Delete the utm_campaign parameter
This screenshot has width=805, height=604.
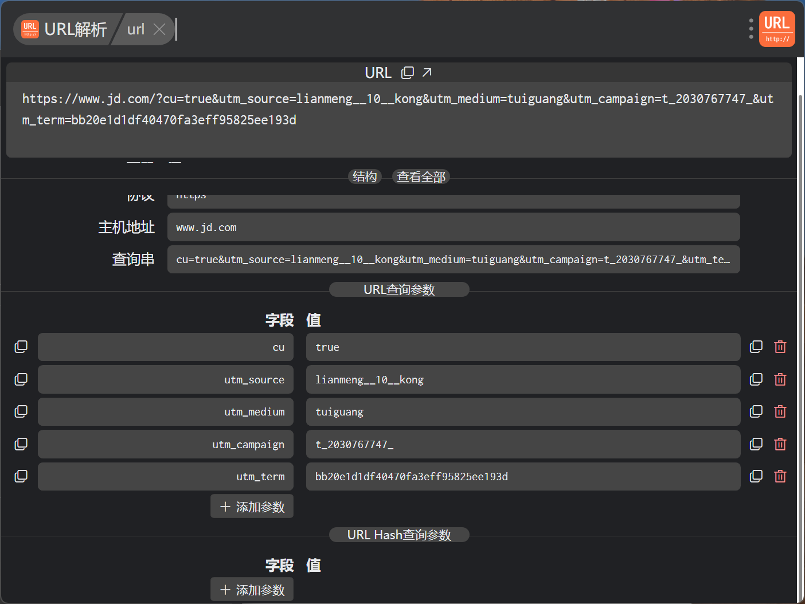[780, 444]
